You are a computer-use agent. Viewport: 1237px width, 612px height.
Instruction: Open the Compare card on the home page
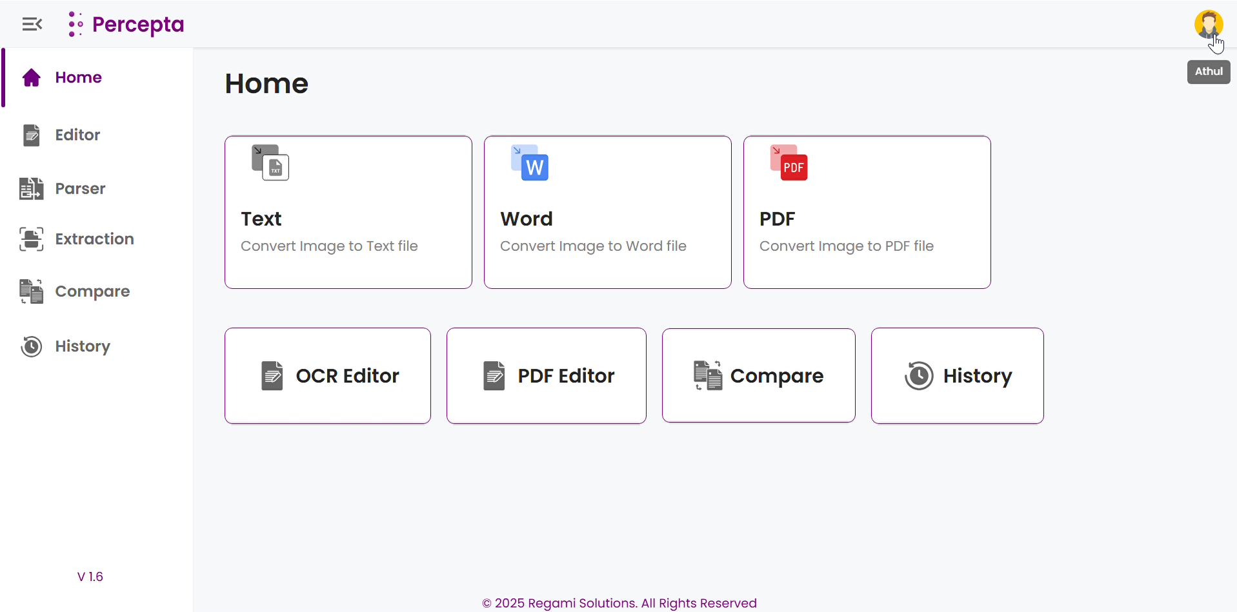point(758,375)
